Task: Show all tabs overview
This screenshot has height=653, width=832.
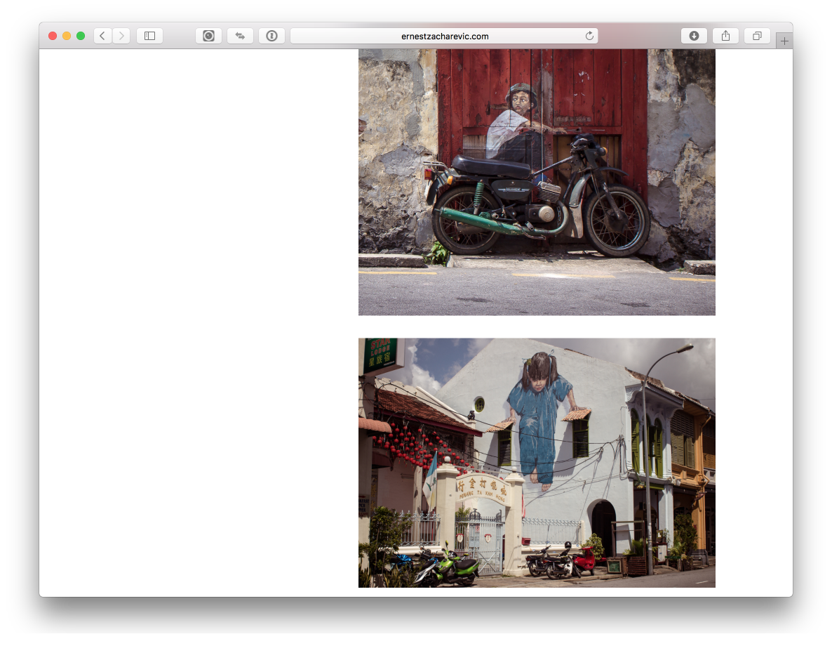Action: [x=757, y=36]
